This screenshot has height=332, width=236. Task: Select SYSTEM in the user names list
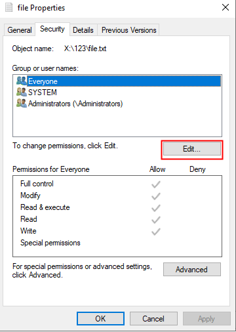coord(43,93)
